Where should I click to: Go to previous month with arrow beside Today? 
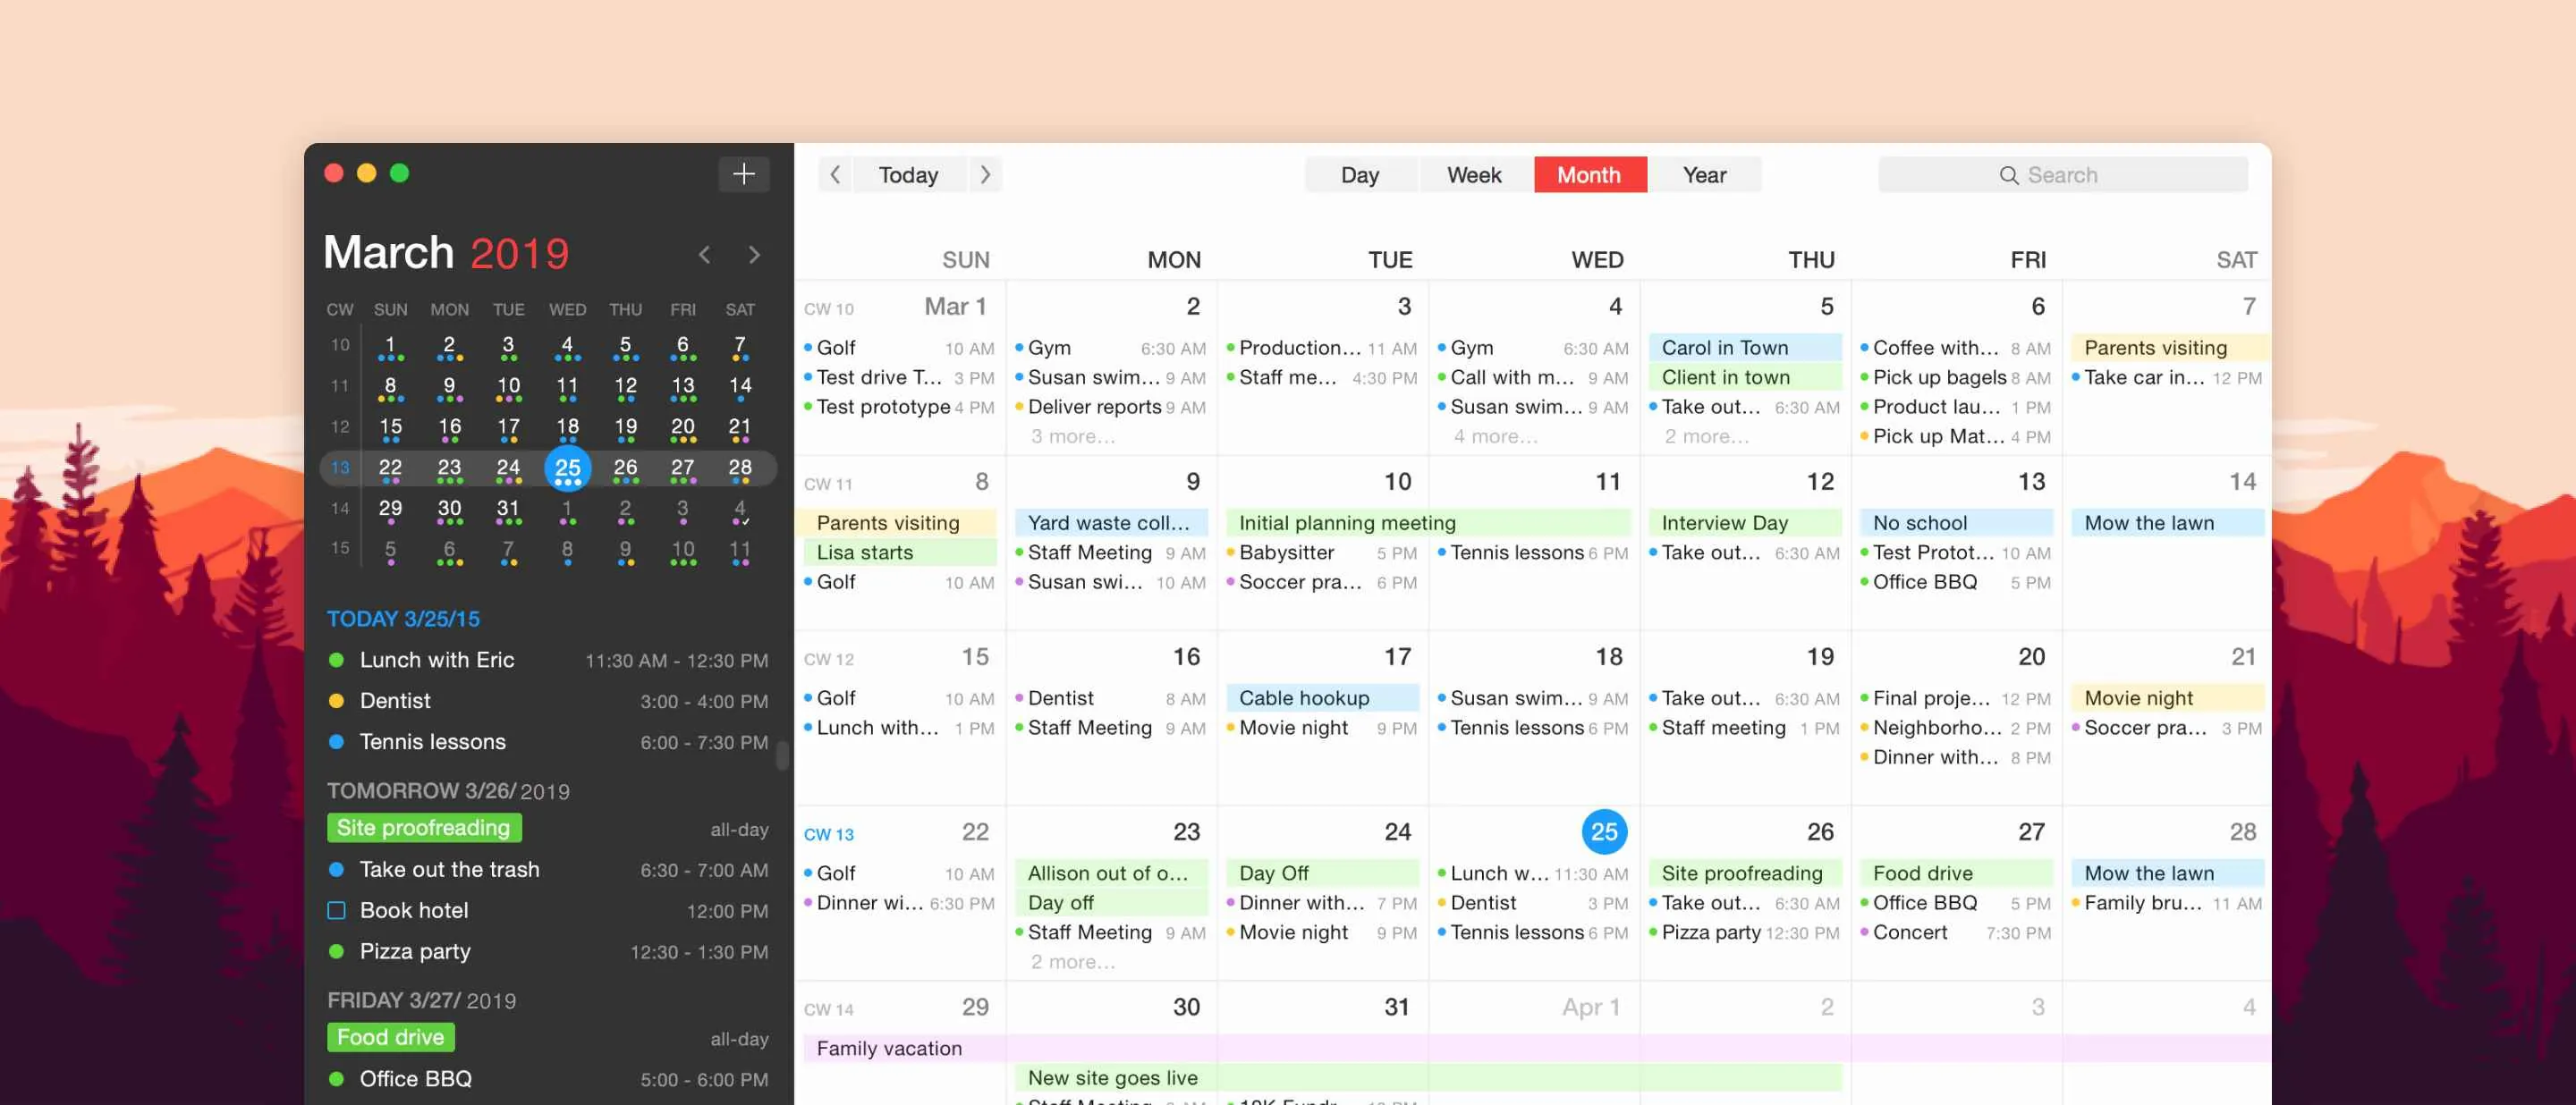836,173
